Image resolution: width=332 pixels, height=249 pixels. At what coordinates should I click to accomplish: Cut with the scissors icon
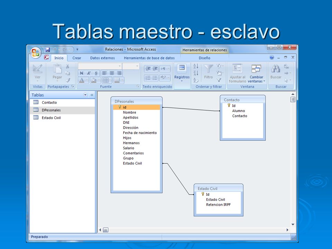pyautogui.click(x=67, y=66)
